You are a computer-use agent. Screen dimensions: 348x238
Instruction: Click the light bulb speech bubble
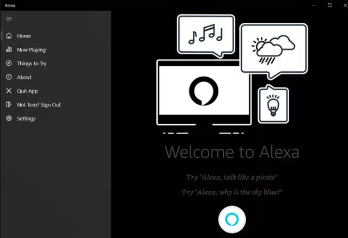(273, 104)
